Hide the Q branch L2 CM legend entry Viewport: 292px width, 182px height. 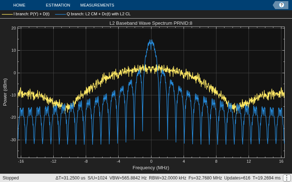[x=99, y=14]
